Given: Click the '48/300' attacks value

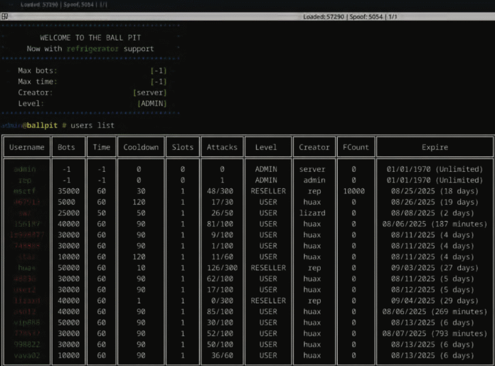Looking at the screenshot, I should click(x=220, y=191).
